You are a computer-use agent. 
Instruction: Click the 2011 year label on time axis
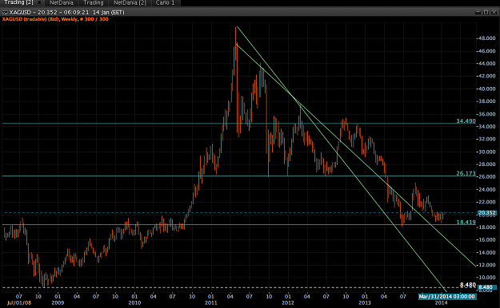tap(210, 302)
